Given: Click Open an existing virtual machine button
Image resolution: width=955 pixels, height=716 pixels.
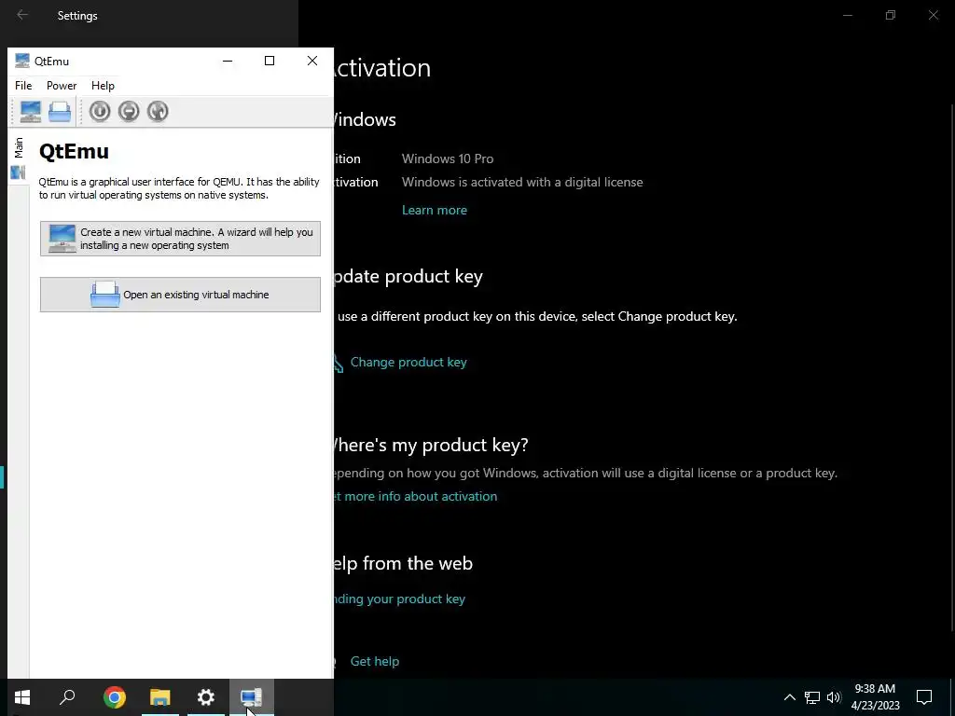Looking at the screenshot, I should pyautogui.click(x=180, y=295).
